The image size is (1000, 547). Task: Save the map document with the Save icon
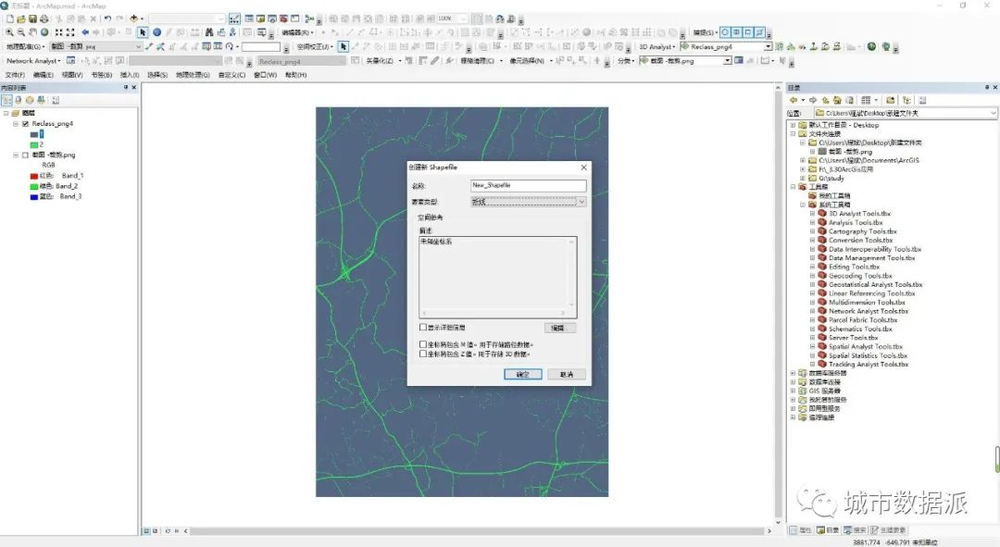click(32, 19)
